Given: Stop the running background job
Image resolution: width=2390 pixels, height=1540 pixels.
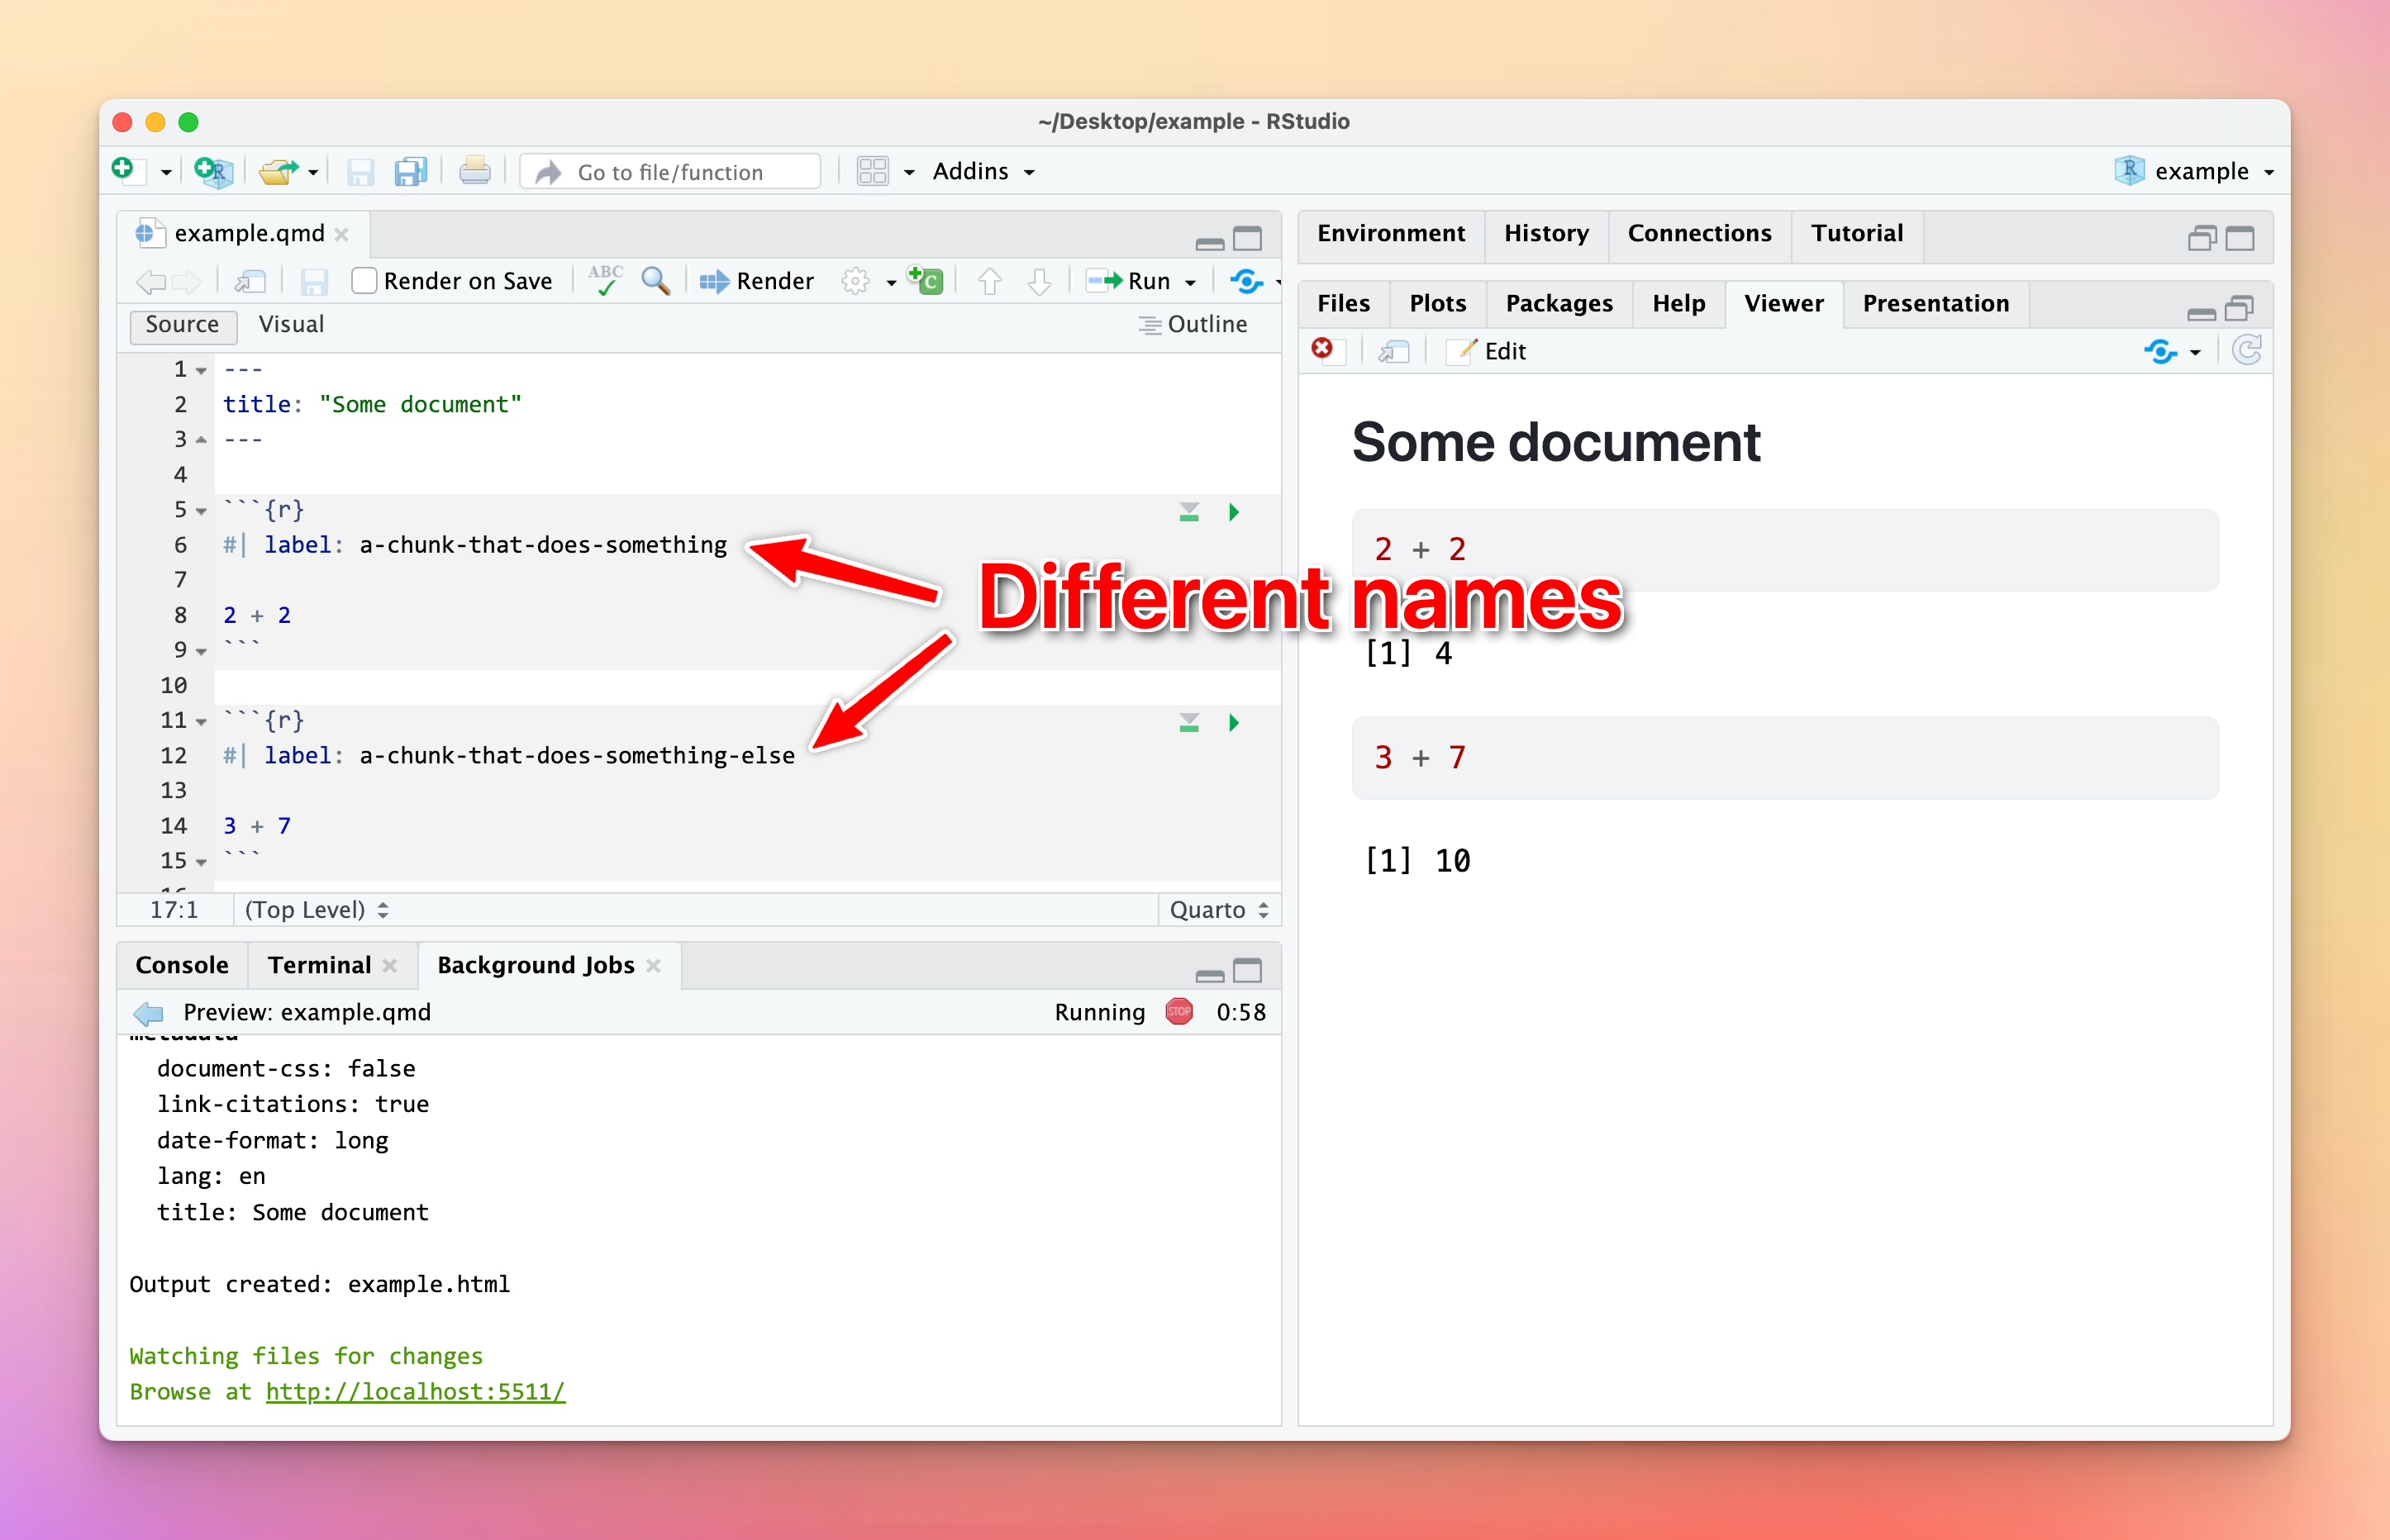Looking at the screenshot, I should pyautogui.click(x=1179, y=1012).
